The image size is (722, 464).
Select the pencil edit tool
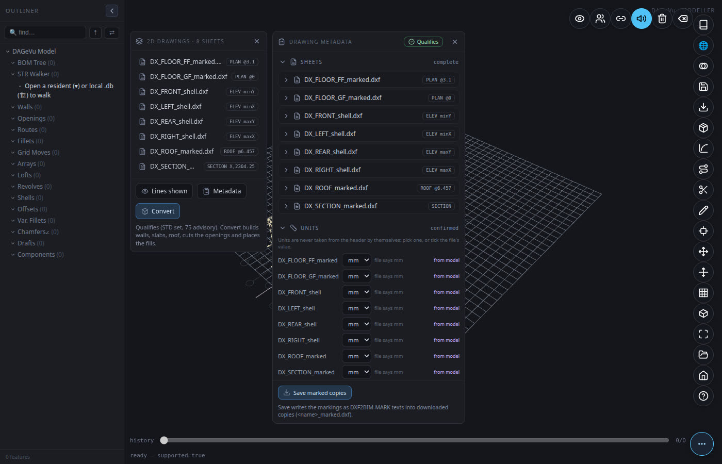tap(703, 210)
